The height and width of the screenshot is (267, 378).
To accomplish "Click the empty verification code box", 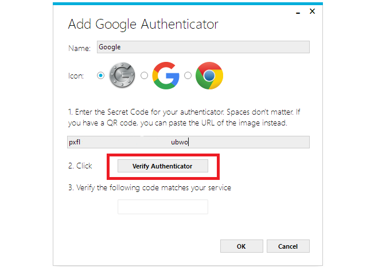I will pyautogui.click(x=163, y=207).
